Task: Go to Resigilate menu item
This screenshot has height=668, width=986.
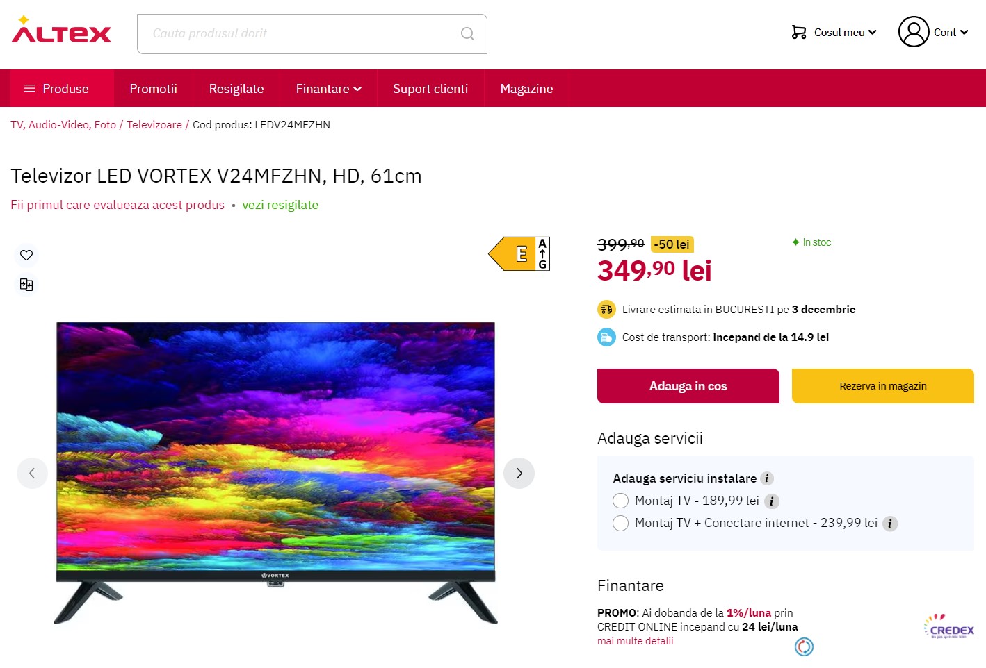Action: 236,89
